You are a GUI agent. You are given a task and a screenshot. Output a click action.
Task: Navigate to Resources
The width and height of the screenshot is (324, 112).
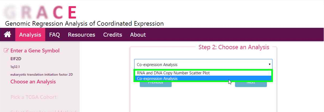pyautogui.click(x=81, y=35)
